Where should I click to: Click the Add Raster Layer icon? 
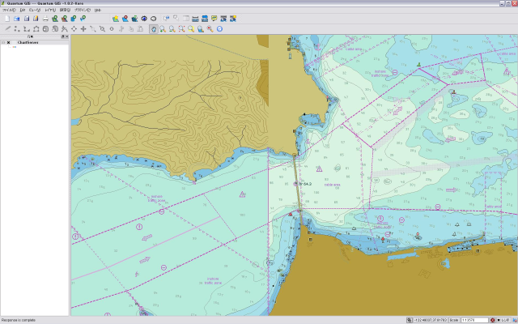click(64, 18)
